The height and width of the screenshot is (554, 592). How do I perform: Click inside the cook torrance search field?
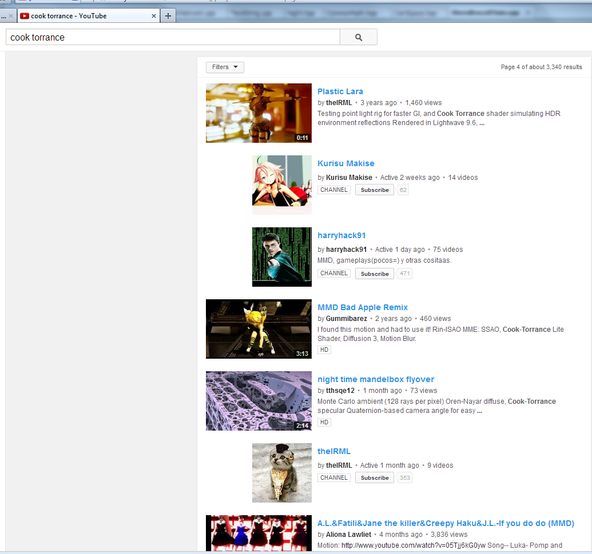click(172, 37)
